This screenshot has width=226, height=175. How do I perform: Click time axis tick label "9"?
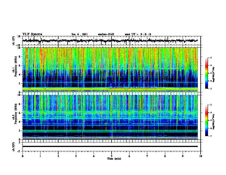click(x=183, y=156)
